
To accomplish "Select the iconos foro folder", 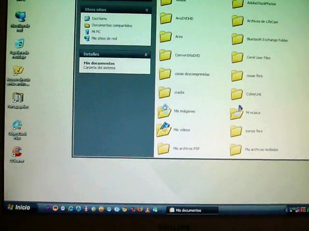I will (x=246, y=131).
